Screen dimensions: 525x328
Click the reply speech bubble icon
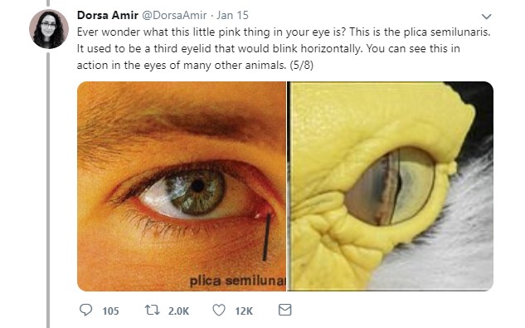point(85,310)
